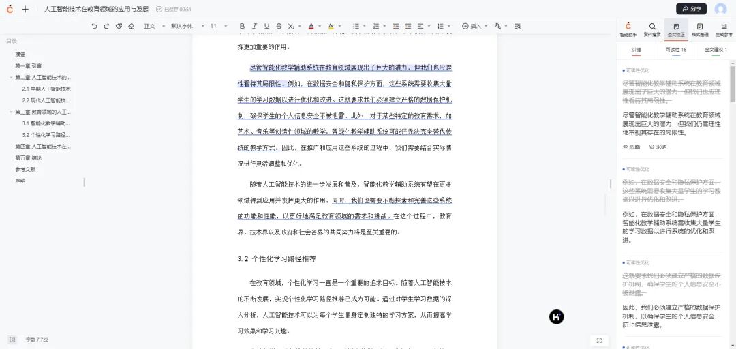736x349 pixels.
Task: Apply the red font color A
Action: pyautogui.click(x=311, y=27)
